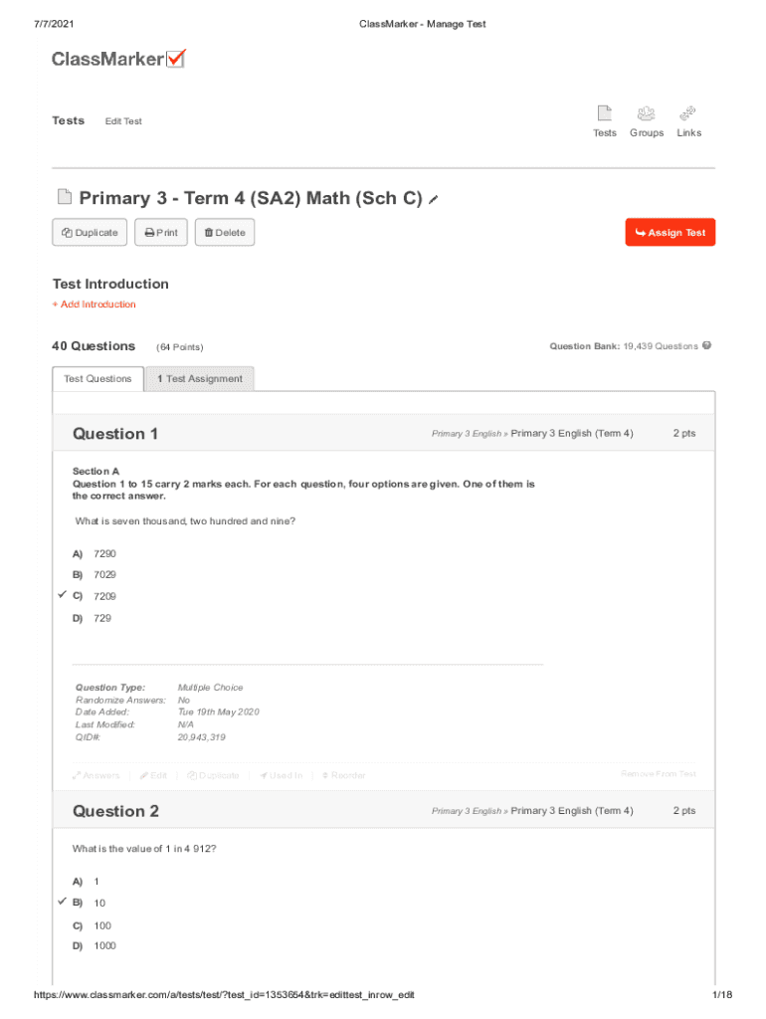Delete the test using trash button
The image size is (766, 1019).
(225, 233)
